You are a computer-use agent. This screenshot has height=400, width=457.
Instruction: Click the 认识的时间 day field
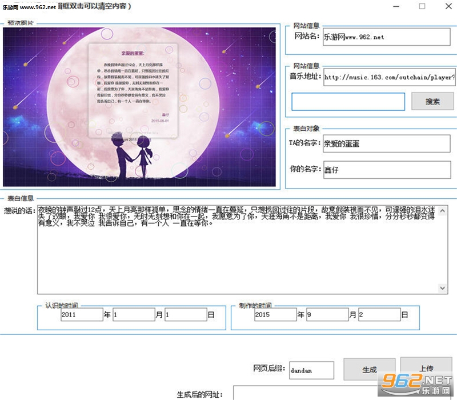coord(186,315)
